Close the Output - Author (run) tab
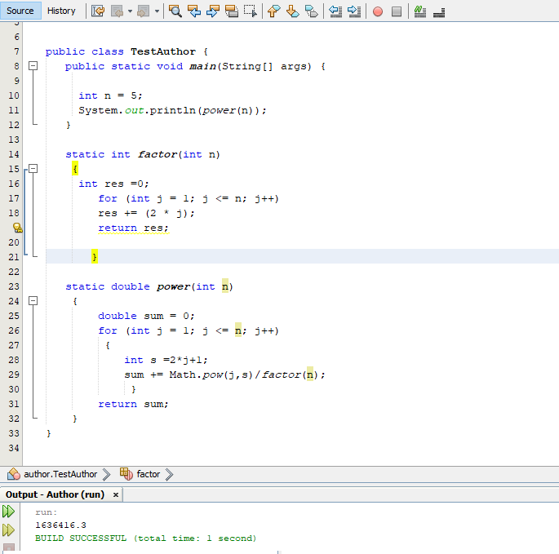Viewport: 559px width, 554px height. click(116, 494)
